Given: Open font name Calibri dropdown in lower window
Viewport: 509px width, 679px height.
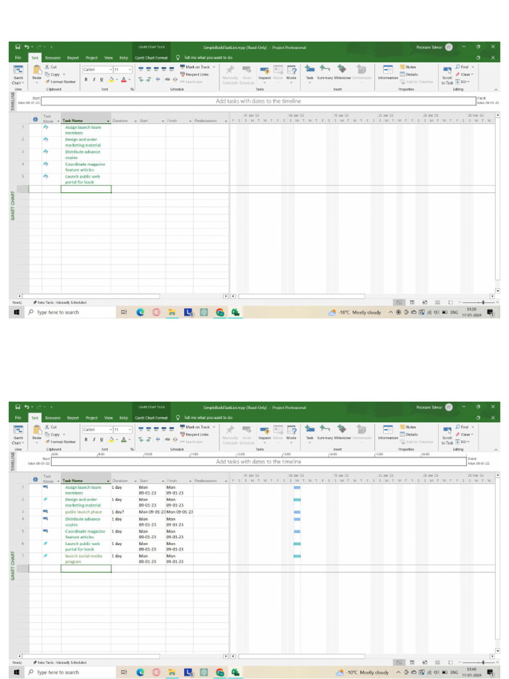Looking at the screenshot, I should (109, 429).
